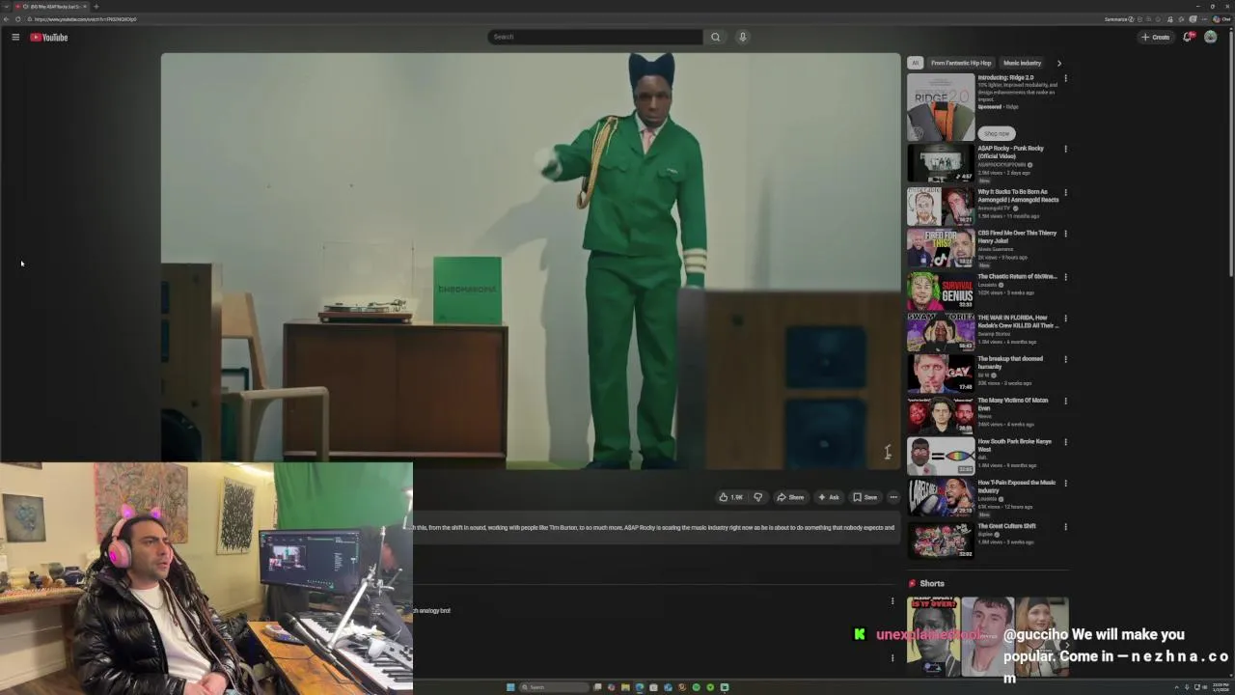Open options for Matan Even video
The height and width of the screenshot is (695, 1235).
coord(1065,401)
